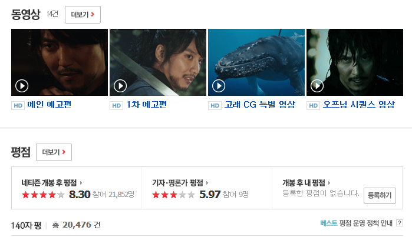412x237 pixels.
Task: Click the HD badge beside 오프닝 시퀀스 영상
Action: click(x=313, y=106)
